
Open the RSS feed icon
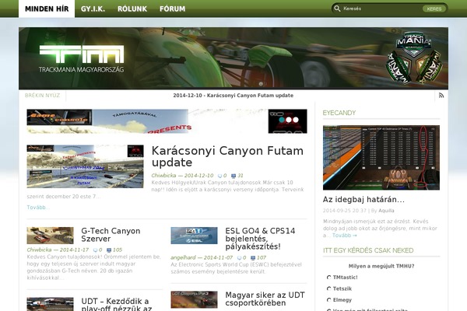pos(441,95)
